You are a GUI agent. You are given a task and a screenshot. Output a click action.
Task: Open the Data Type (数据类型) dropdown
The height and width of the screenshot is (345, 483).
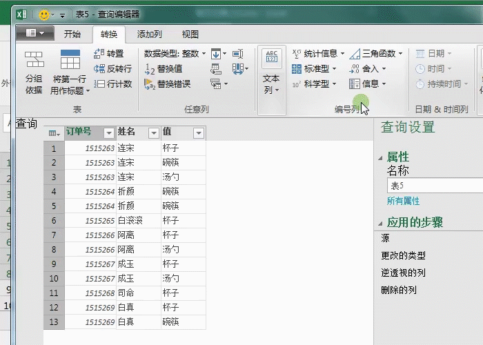[x=175, y=53]
